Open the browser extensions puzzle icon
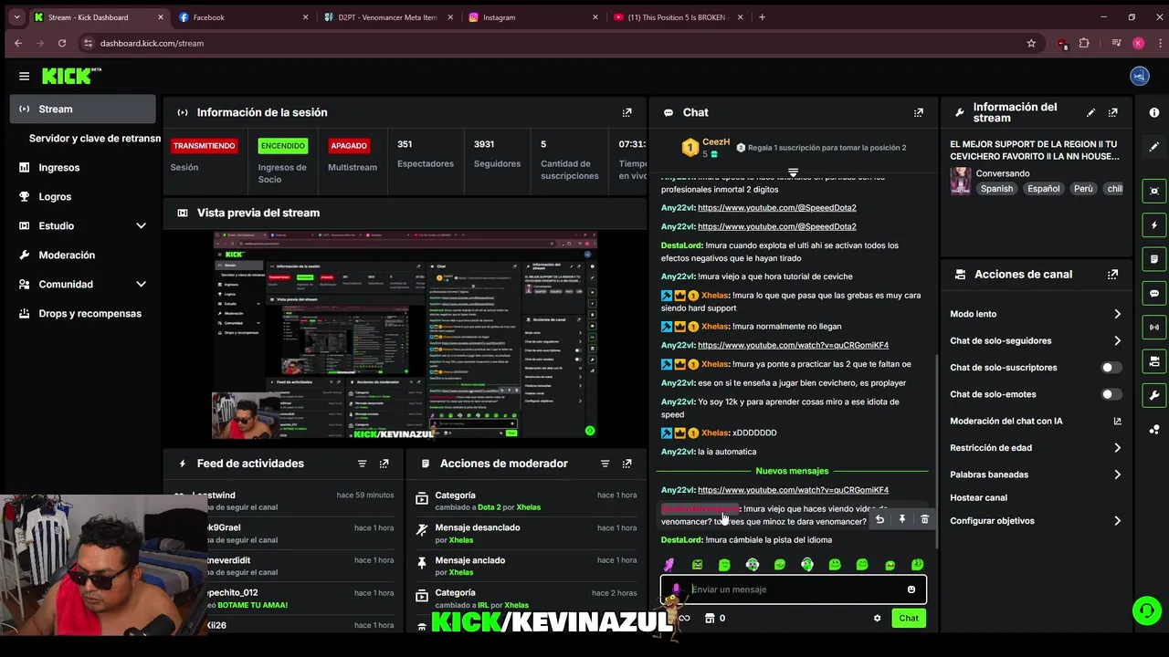Viewport: 1169px width, 657px height. [x=1084, y=43]
